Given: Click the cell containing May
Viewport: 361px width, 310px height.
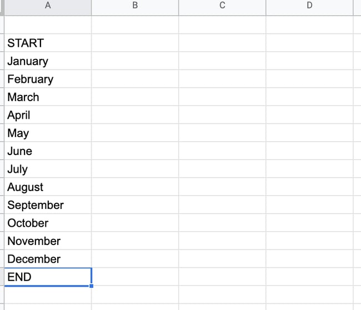Looking at the screenshot, I should [47, 133].
